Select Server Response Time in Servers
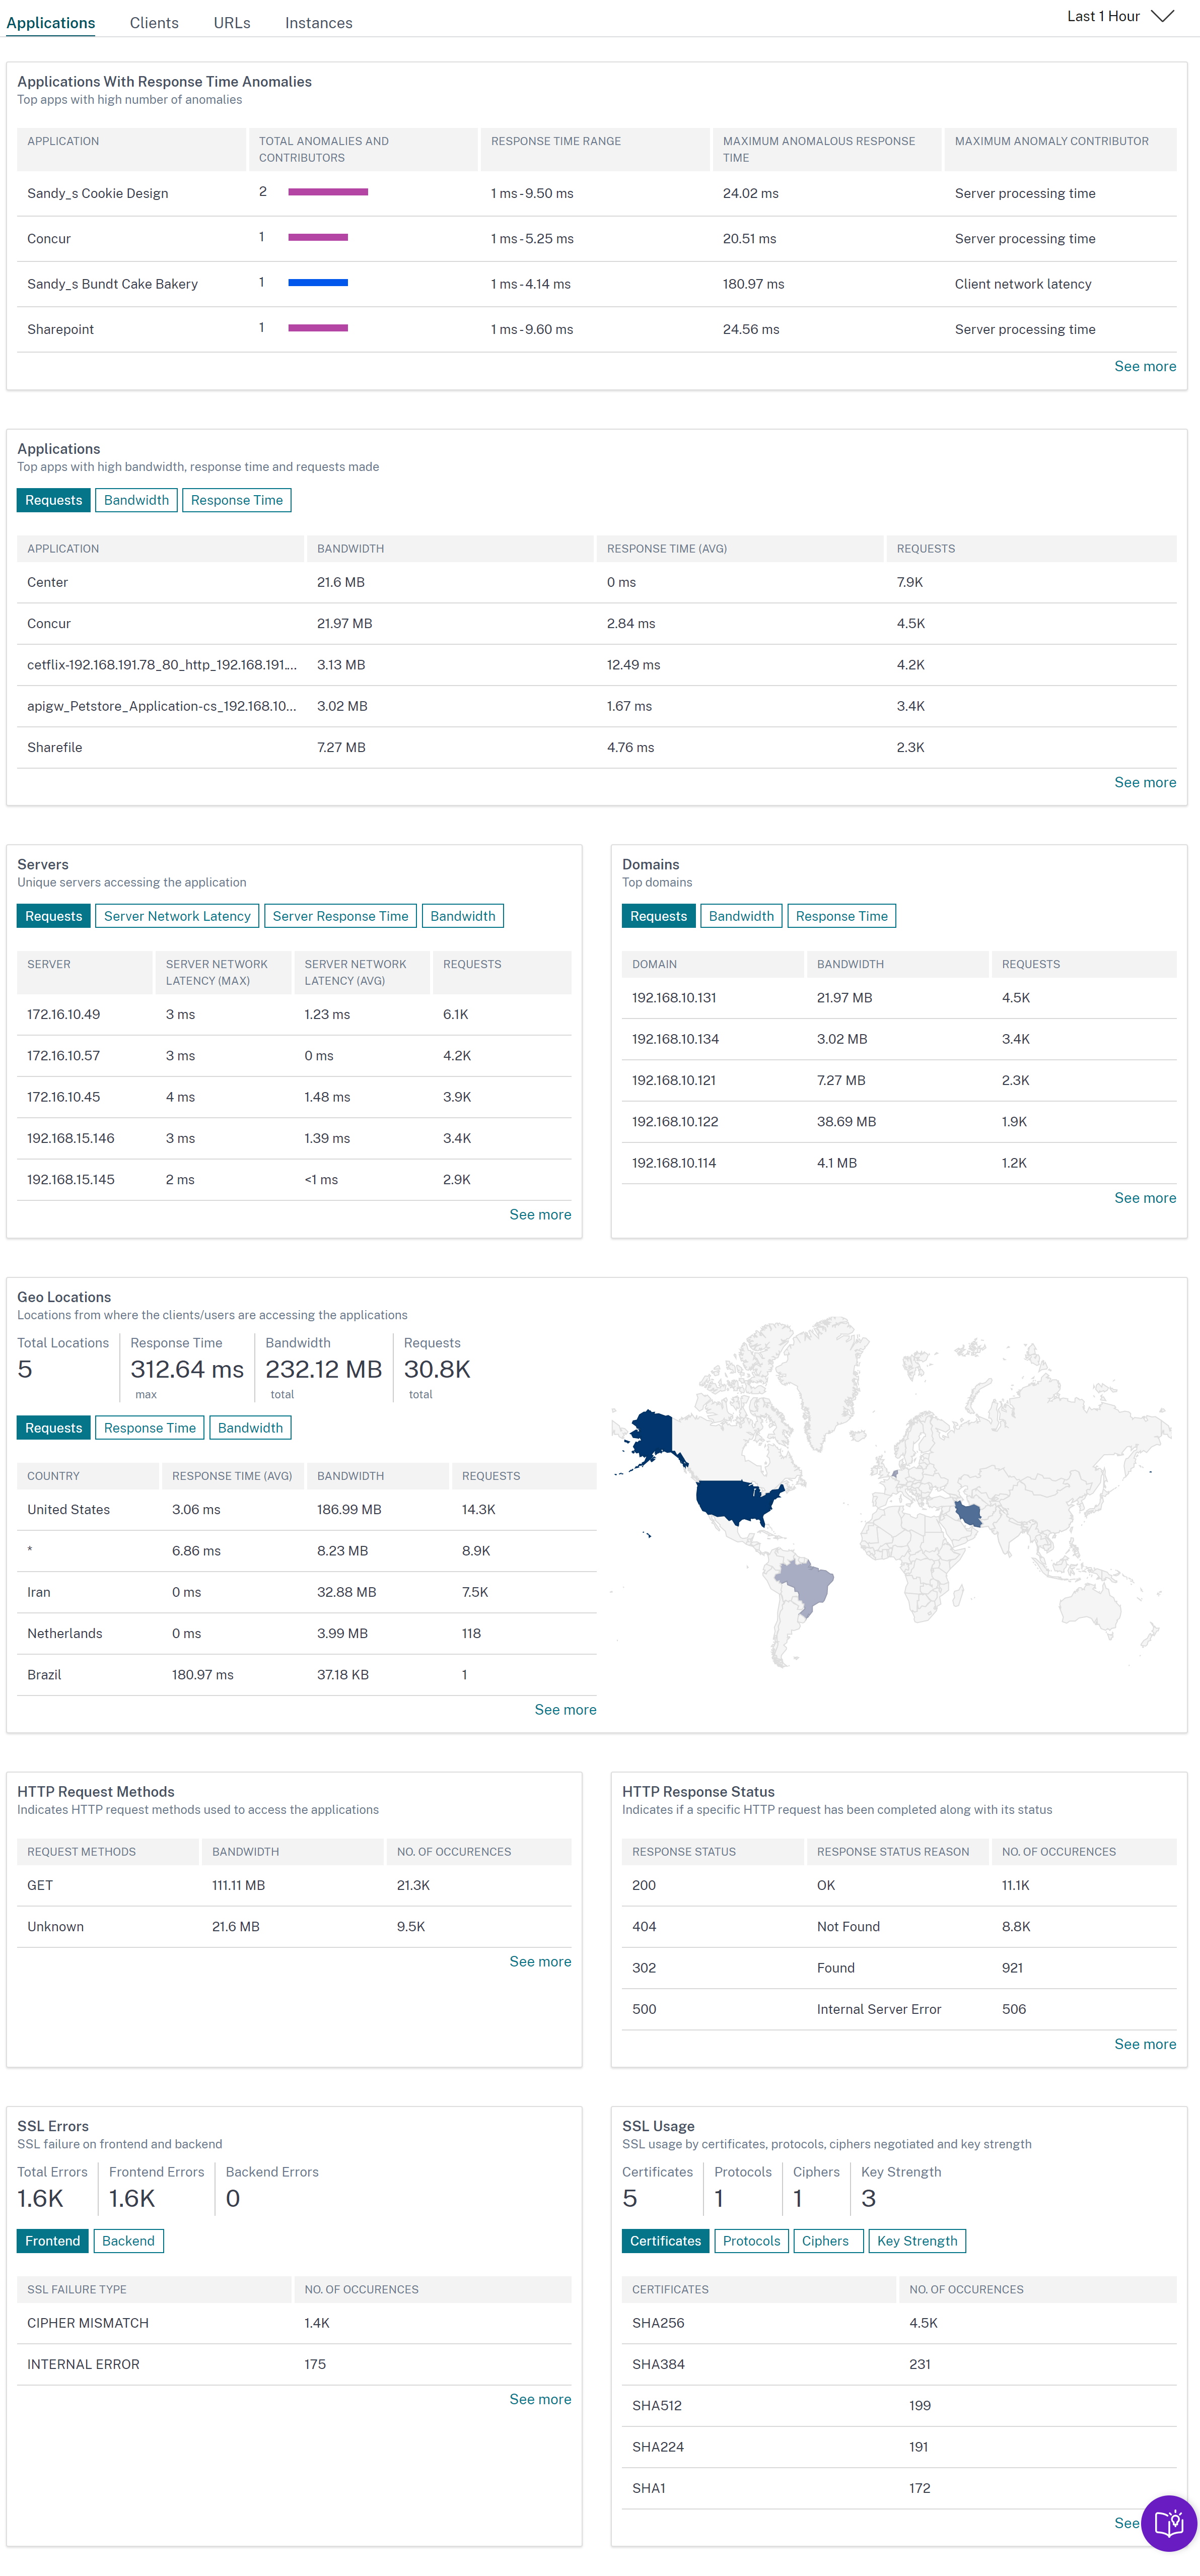Screen dimensions: 1200x2576 pos(340,916)
